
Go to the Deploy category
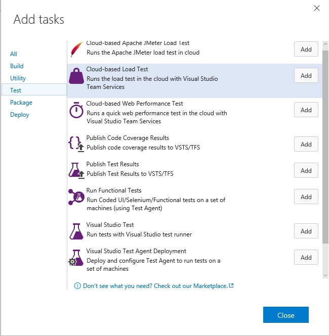click(x=20, y=115)
